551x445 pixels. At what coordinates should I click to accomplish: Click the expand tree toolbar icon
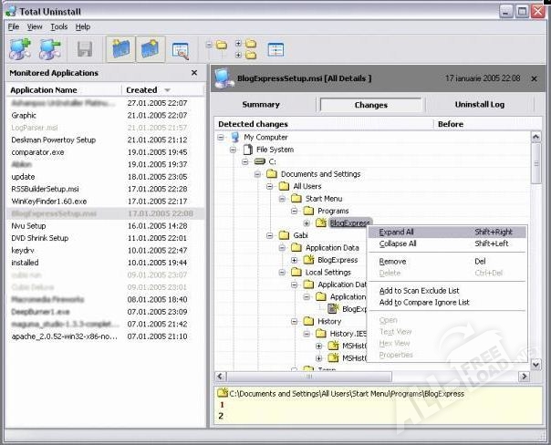pos(245,49)
